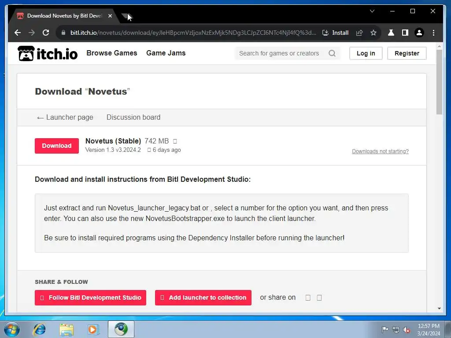Click the page vertical scrollbar thumb
Image resolution: width=451 pixels, height=338 pixels.
(439, 82)
